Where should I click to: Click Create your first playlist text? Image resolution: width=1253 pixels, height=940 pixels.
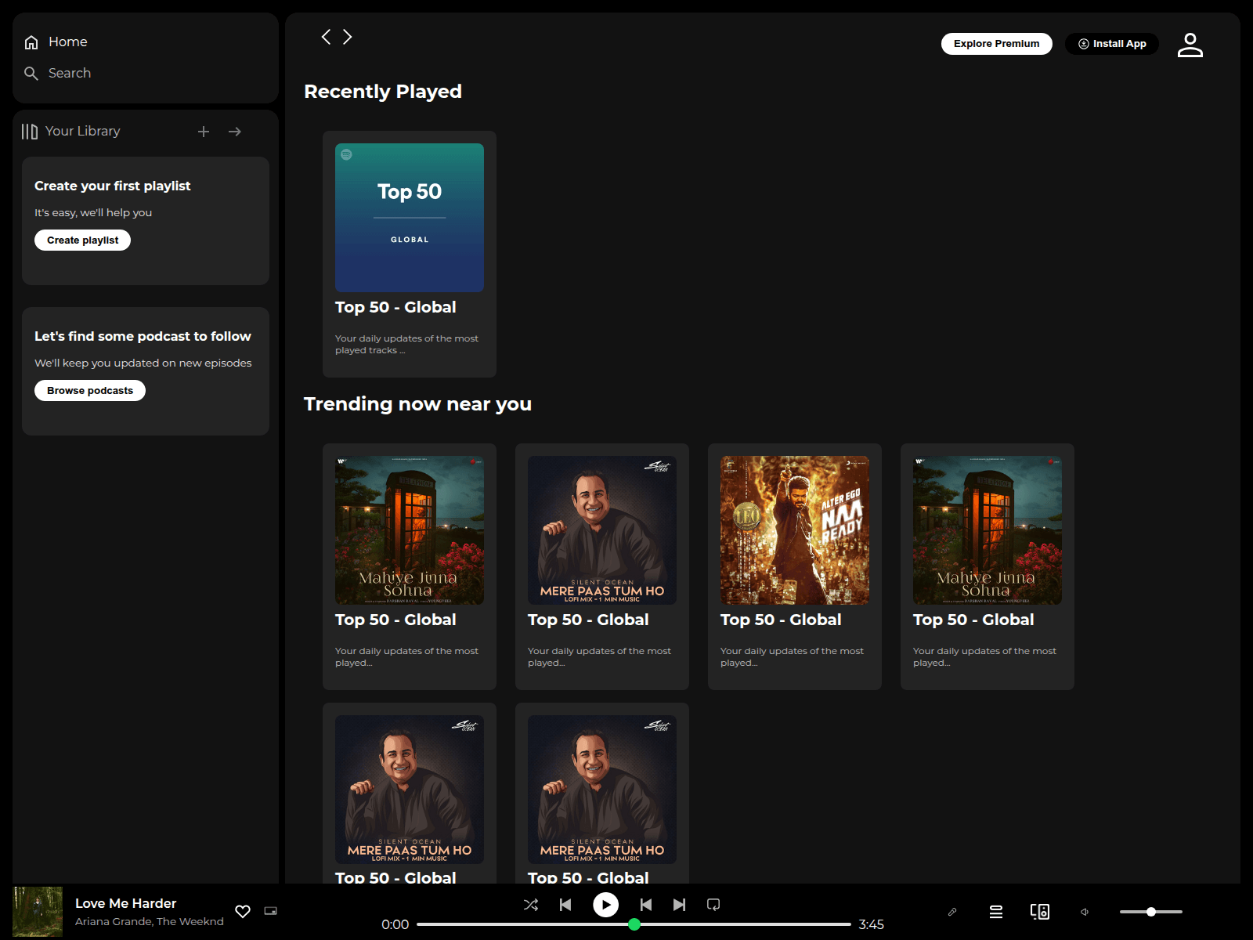113,186
